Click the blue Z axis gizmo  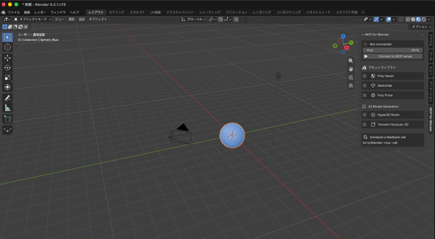click(x=343, y=36)
